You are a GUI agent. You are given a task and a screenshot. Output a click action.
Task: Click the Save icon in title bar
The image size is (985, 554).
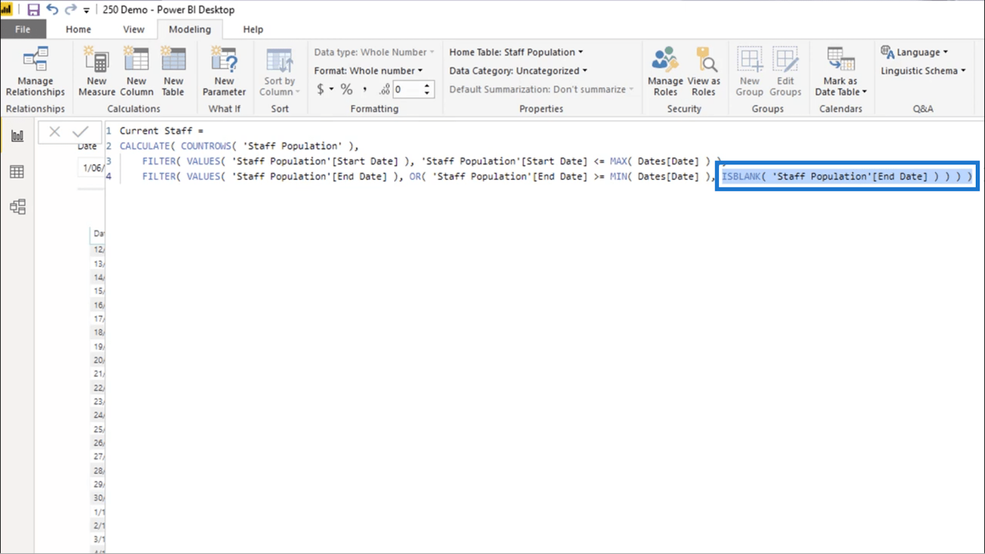[33, 10]
